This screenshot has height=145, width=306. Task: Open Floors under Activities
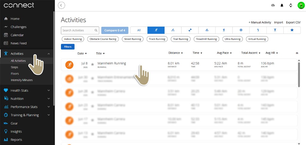coord(15,74)
